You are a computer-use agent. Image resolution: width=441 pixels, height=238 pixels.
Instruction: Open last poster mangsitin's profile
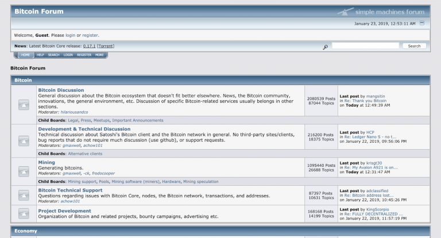tap(376, 96)
